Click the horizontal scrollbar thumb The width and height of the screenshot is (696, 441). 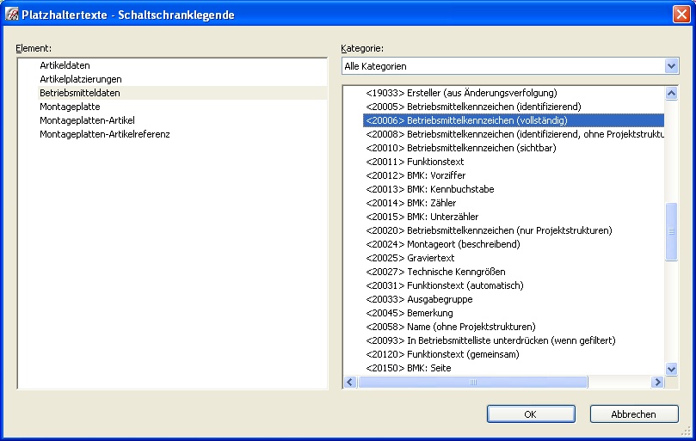coord(472,382)
